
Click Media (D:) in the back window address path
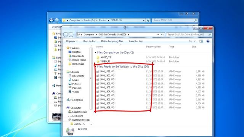click(89, 20)
